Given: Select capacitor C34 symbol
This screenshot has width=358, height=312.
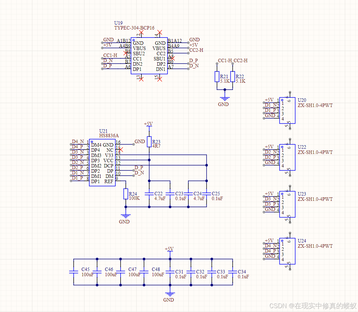Looking at the screenshot, I should [x=233, y=272].
